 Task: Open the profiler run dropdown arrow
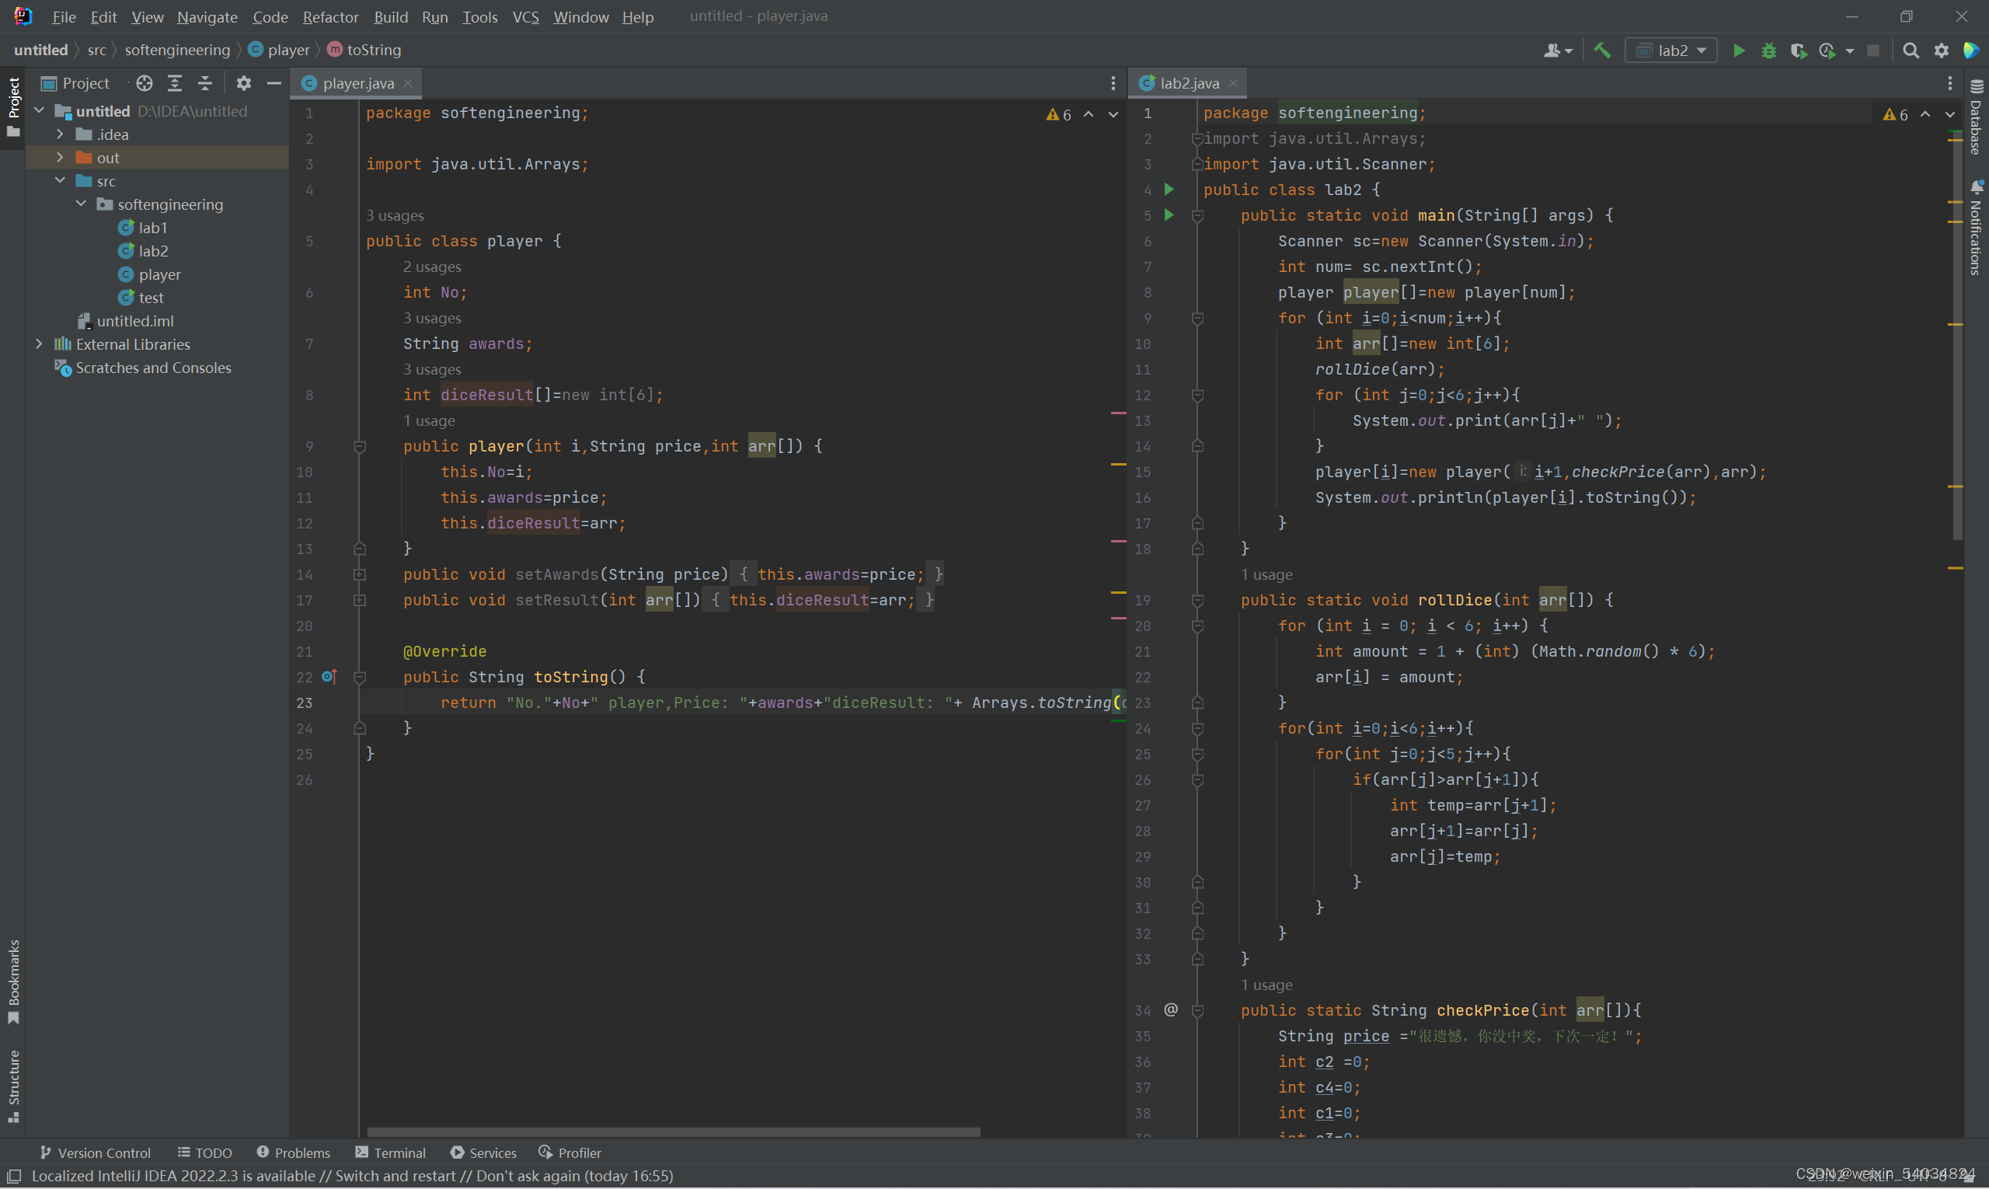click(1849, 51)
